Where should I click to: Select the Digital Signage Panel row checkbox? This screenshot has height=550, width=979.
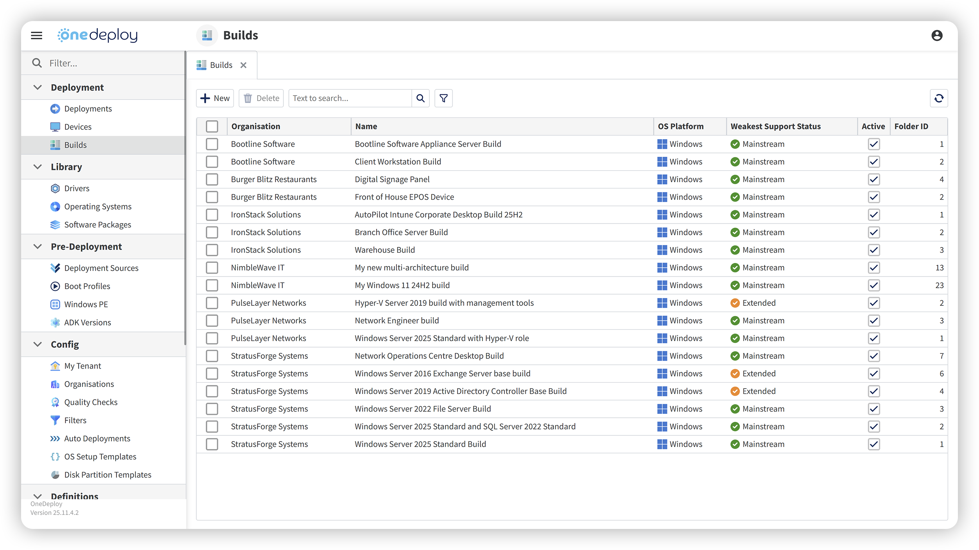tap(212, 179)
